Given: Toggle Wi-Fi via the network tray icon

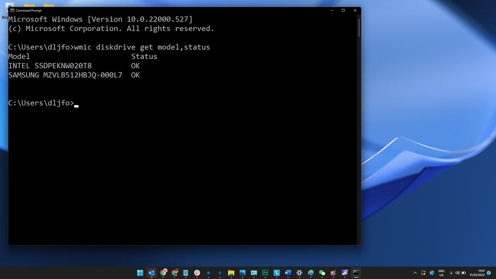Looking at the screenshot, I should click(x=451, y=273).
